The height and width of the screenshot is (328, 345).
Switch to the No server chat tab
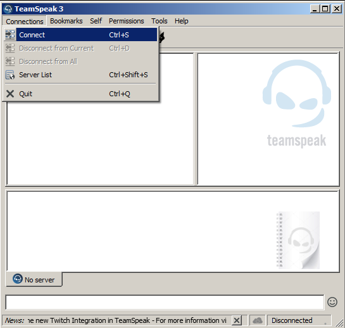pos(34,279)
